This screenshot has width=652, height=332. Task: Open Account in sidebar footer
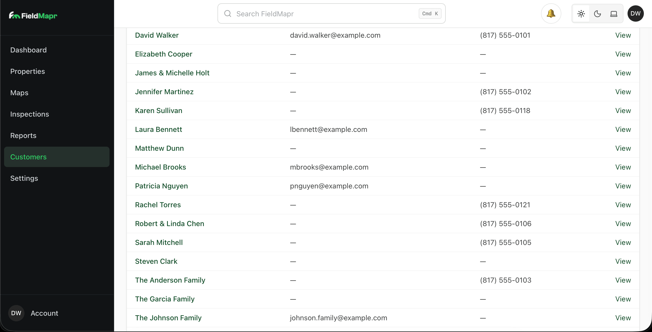[x=45, y=313]
